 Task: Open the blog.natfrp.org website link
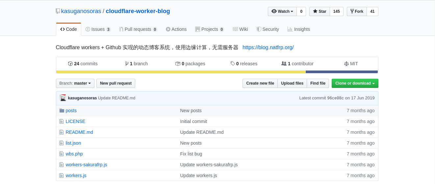point(268,47)
